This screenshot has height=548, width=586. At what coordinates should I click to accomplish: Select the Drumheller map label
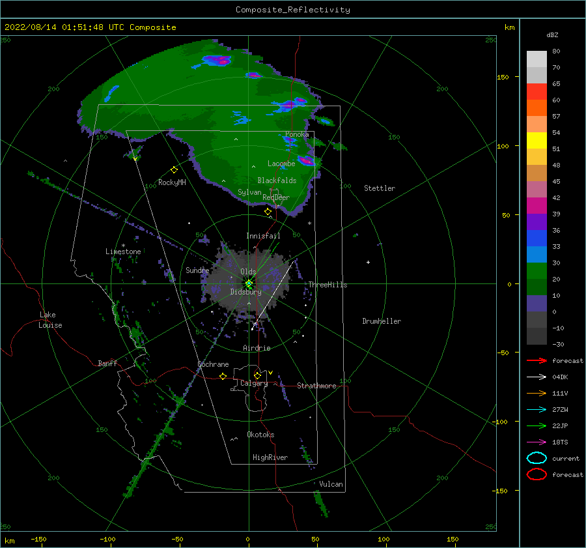point(382,321)
